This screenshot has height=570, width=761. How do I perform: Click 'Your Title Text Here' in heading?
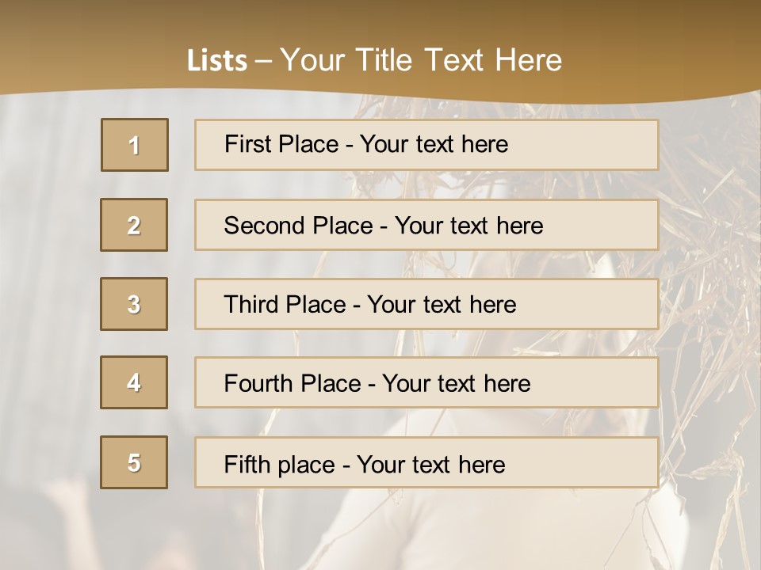421,60
